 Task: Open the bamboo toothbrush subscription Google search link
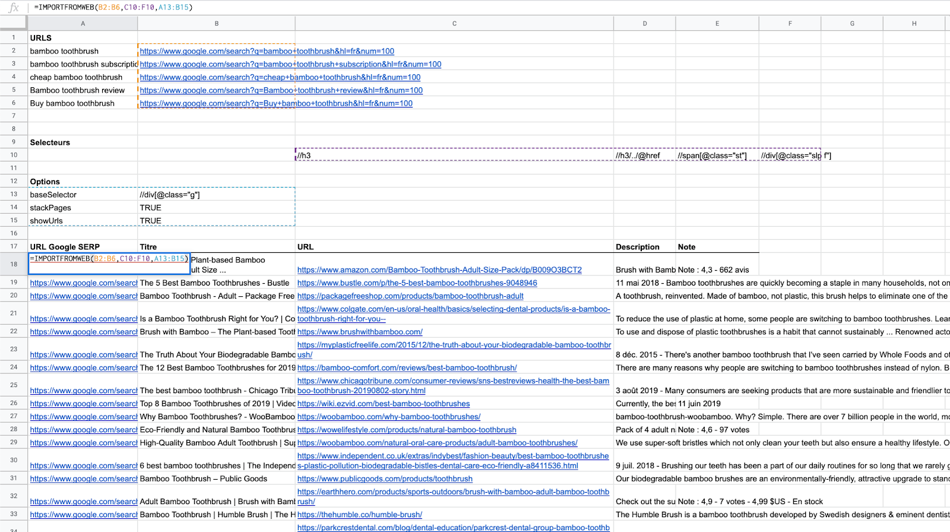pos(290,64)
